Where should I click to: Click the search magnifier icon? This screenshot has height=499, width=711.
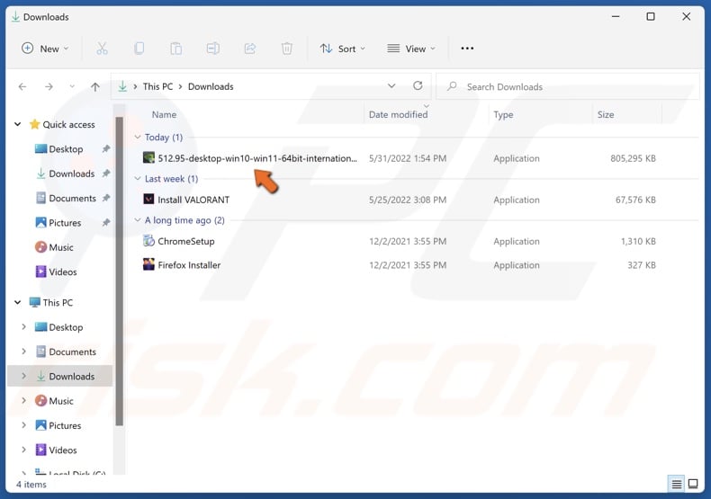(452, 86)
